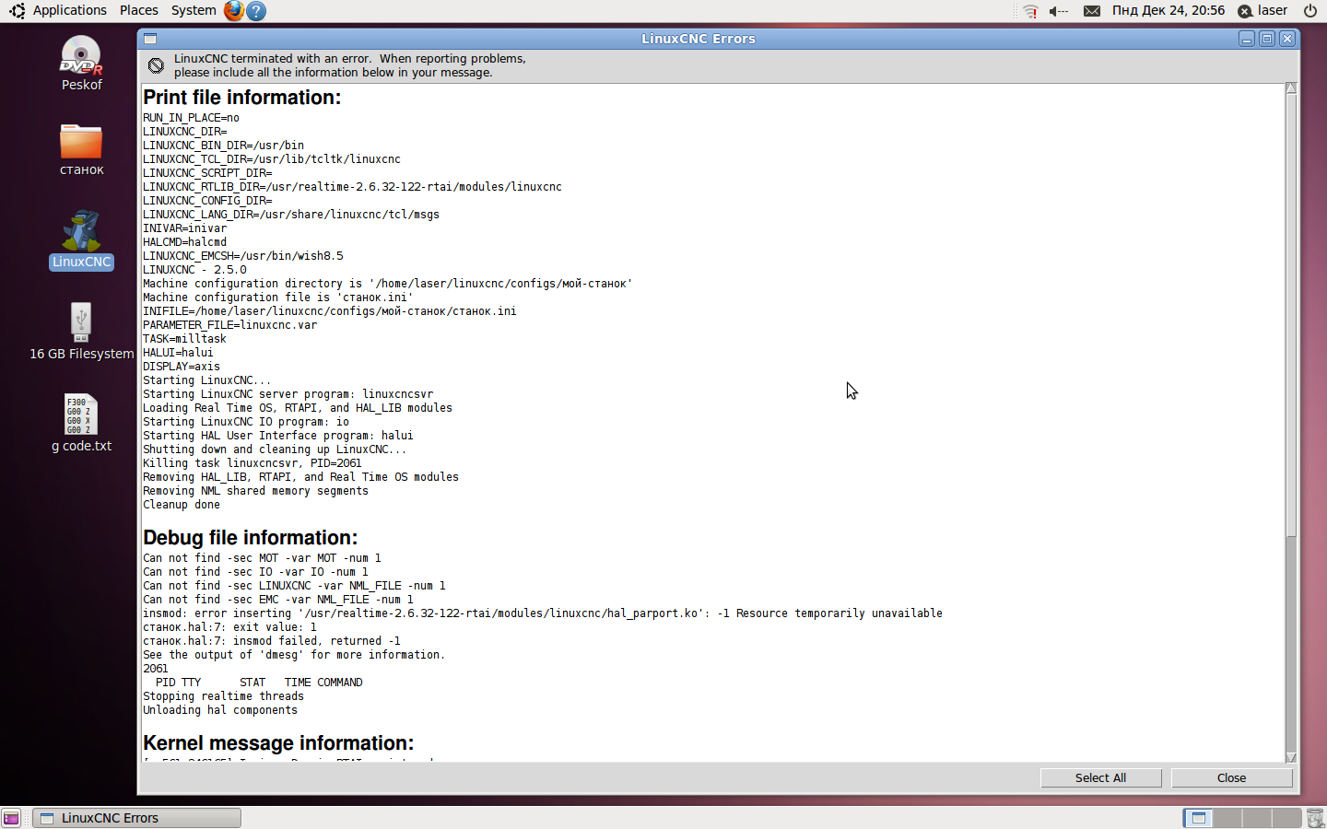The height and width of the screenshot is (829, 1327).
Task: Click the Ubuntu logo beside Applications
Action: 16,11
